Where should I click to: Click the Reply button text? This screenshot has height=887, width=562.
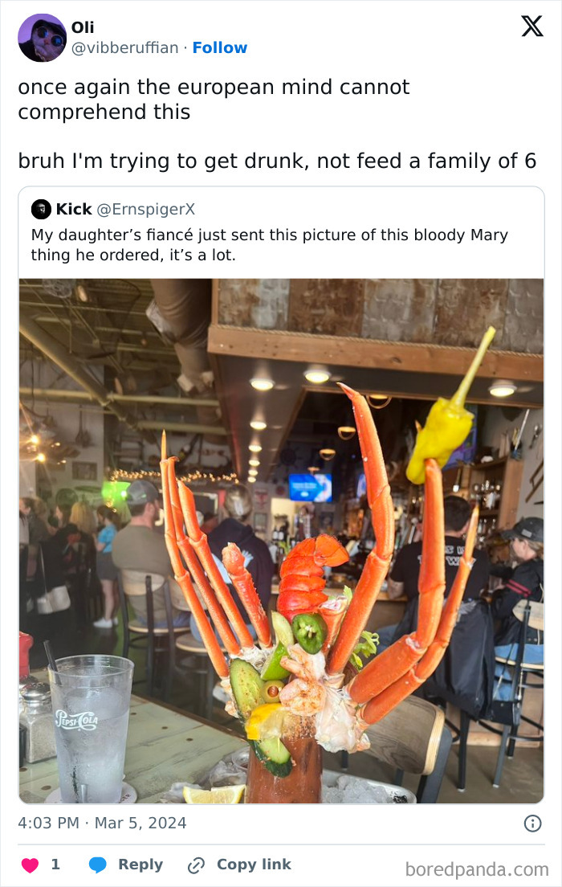point(140,865)
